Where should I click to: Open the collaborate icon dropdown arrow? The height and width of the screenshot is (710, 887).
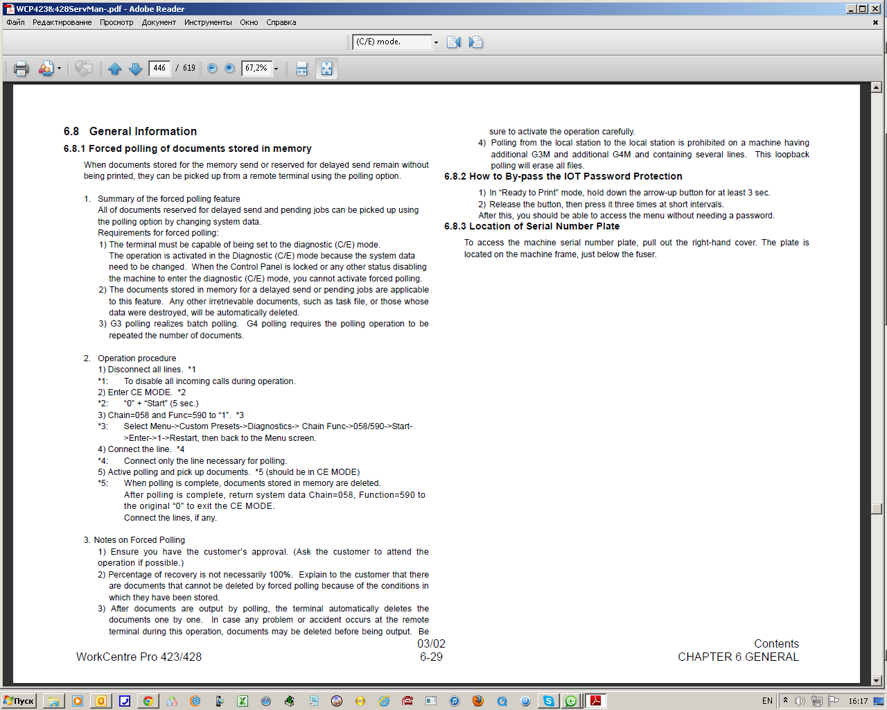(59, 69)
